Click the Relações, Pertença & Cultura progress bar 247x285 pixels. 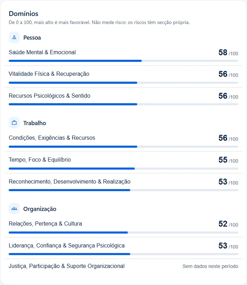click(124, 233)
